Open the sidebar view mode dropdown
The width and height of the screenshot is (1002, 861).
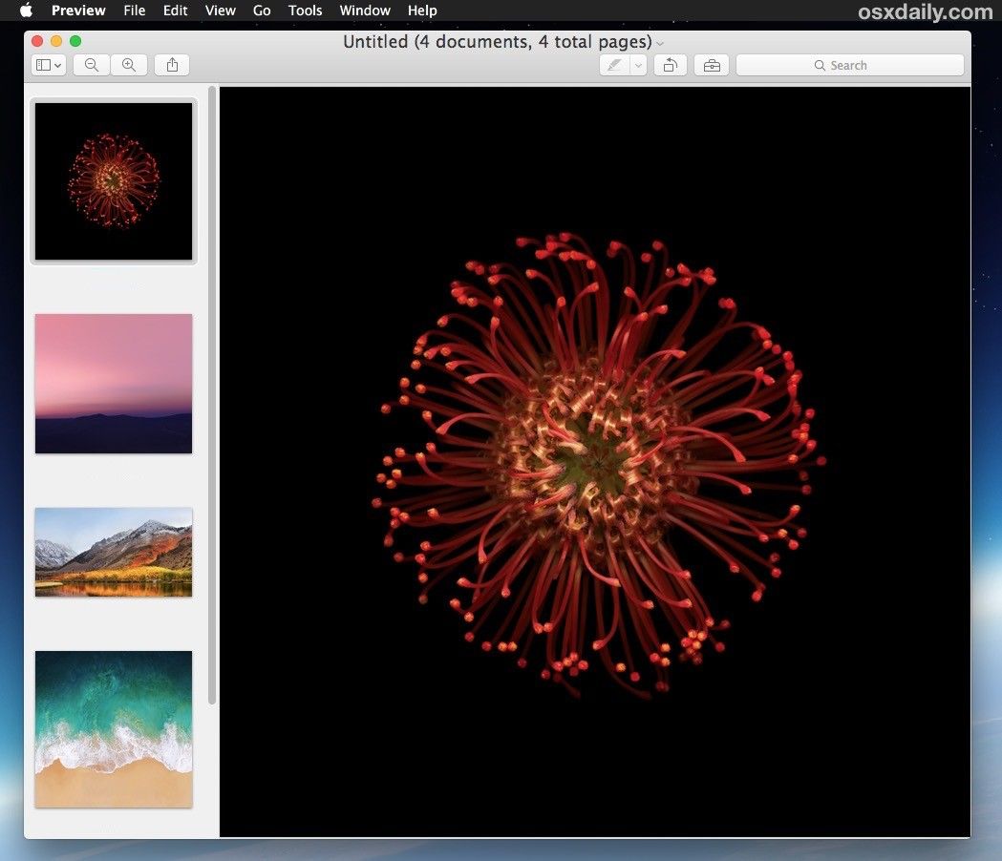pos(48,65)
